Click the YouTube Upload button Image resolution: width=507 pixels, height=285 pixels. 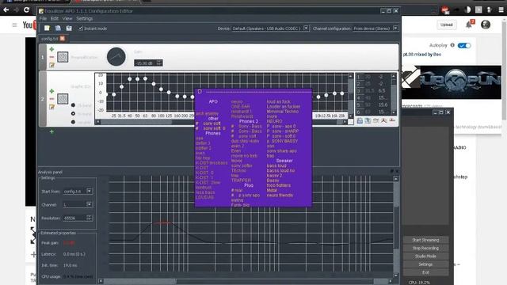pos(447,25)
